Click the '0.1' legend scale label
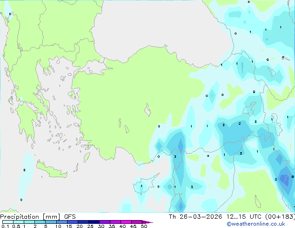This screenshot has height=228, width=295. pos(5,226)
